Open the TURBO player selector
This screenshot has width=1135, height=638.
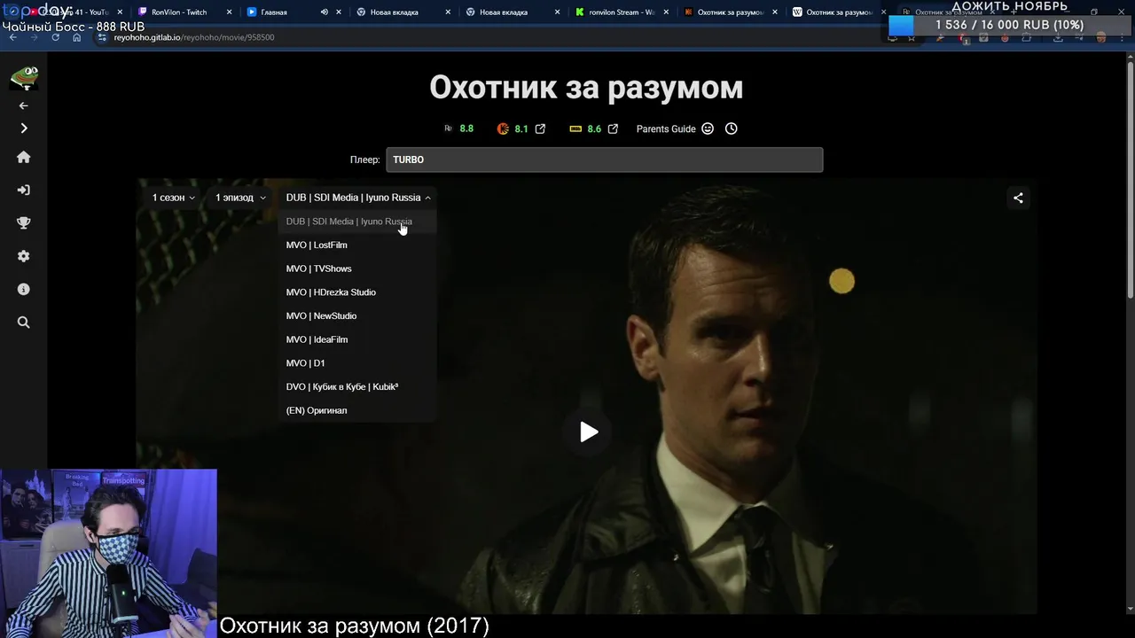[604, 159]
